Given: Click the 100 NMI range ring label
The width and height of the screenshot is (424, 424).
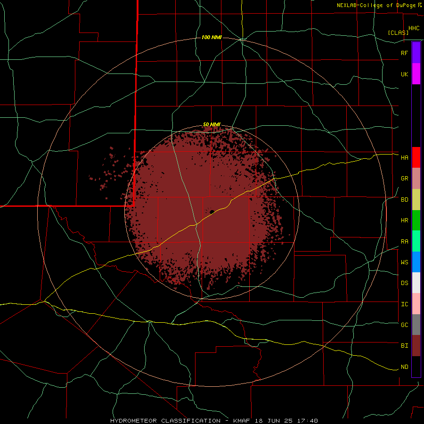Looking at the screenshot, I should 212,37.
